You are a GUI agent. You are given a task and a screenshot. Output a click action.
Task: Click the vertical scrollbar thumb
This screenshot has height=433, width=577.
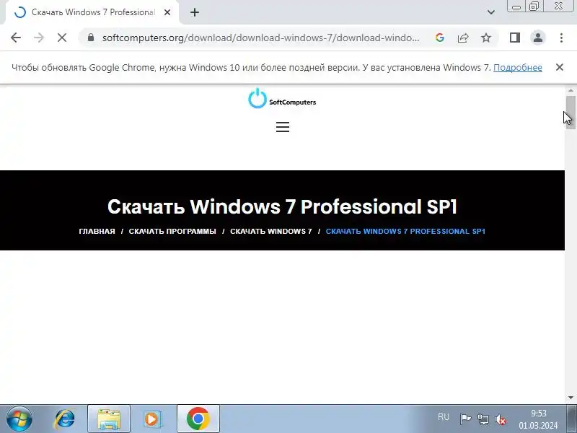point(571,113)
